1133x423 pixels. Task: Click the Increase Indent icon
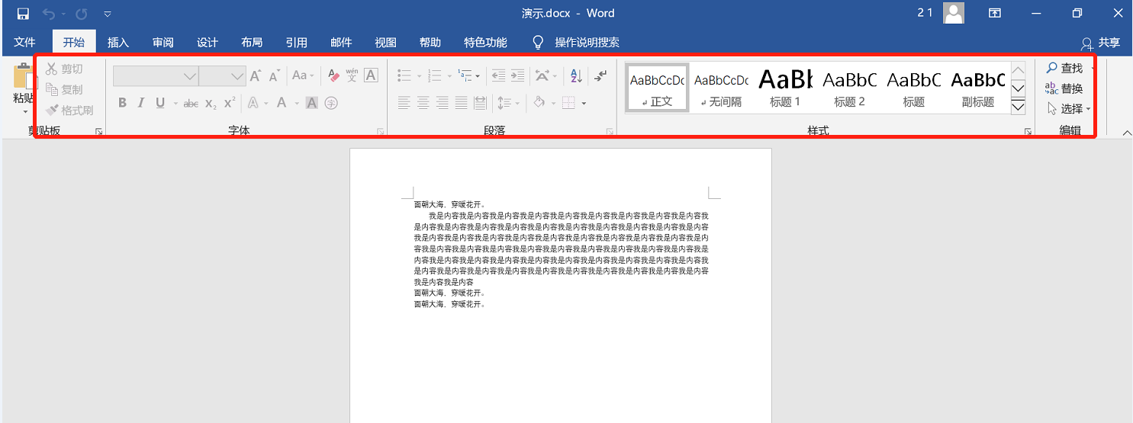pyautogui.click(x=517, y=75)
